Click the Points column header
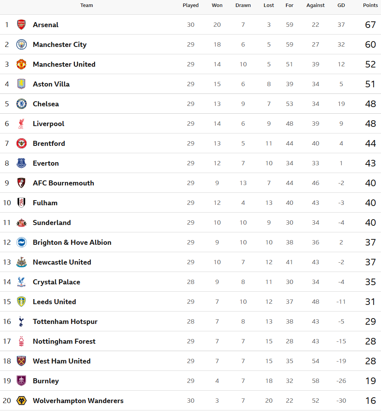This screenshot has width=381, height=412. (370, 5)
